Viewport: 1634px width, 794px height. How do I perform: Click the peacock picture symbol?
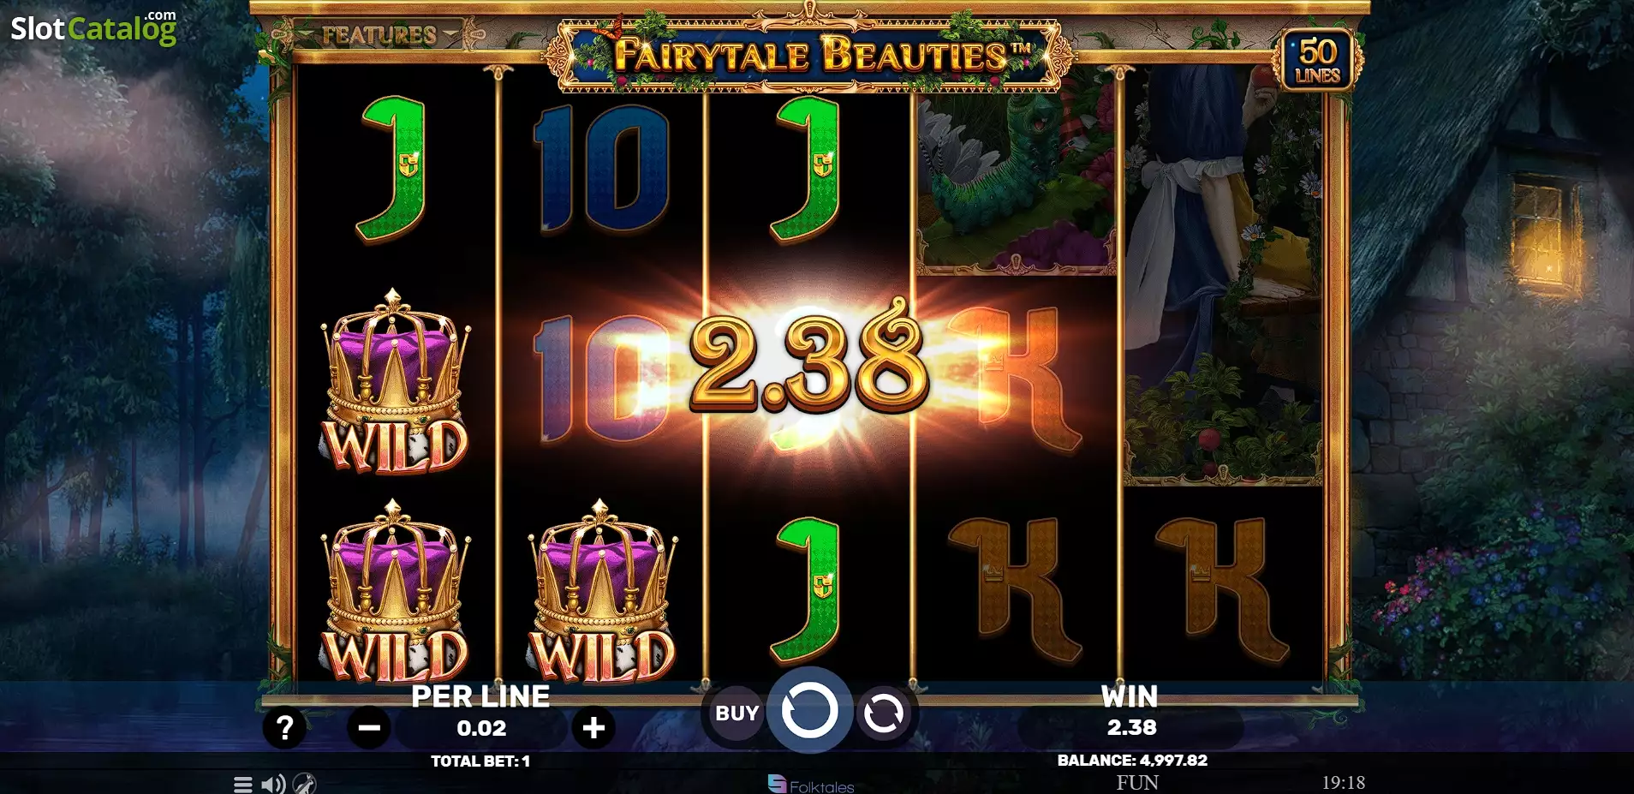click(x=1016, y=183)
